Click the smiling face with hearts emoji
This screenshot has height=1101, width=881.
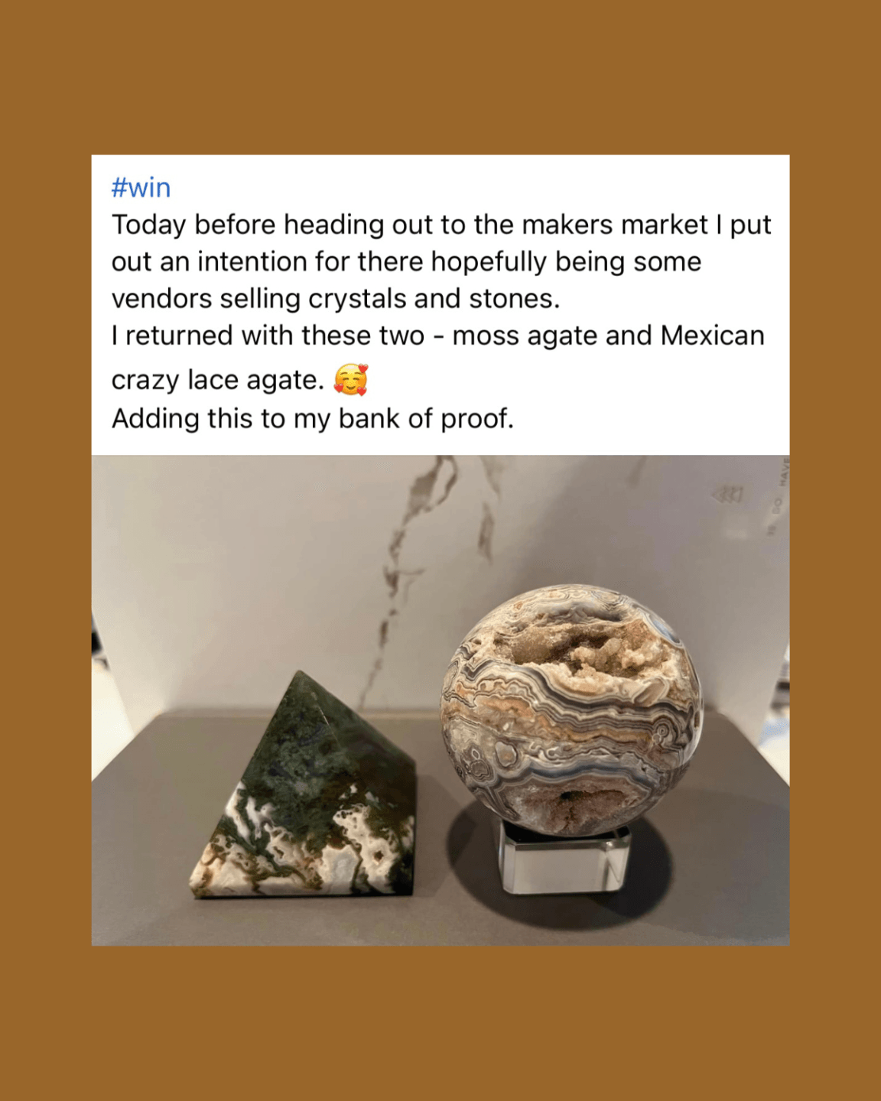(351, 379)
